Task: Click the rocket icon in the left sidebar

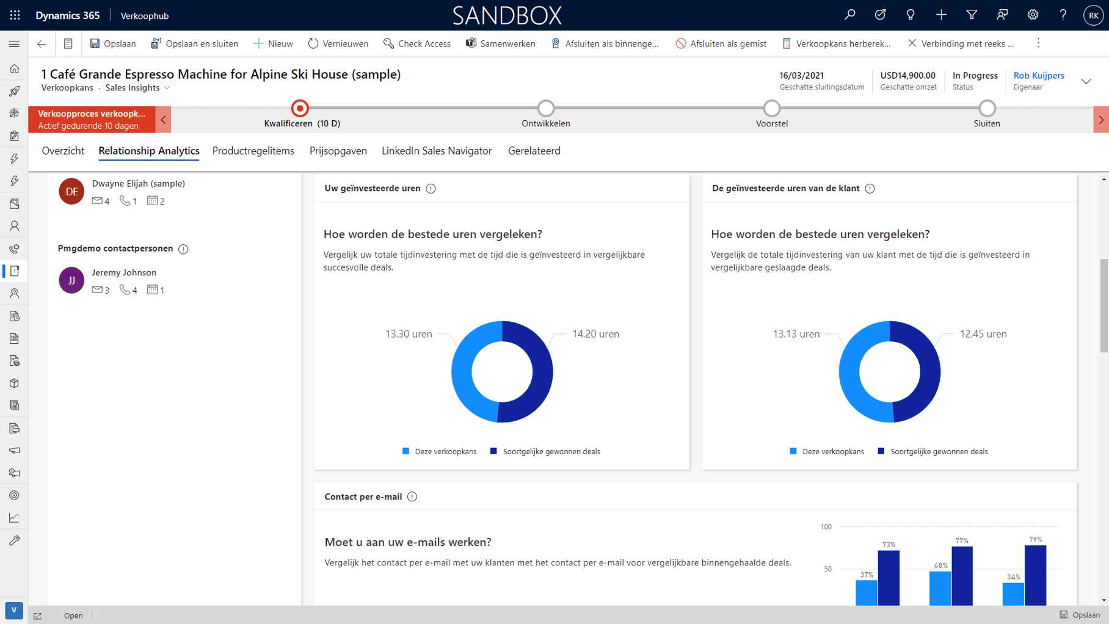Action: click(x=15, y=92)
